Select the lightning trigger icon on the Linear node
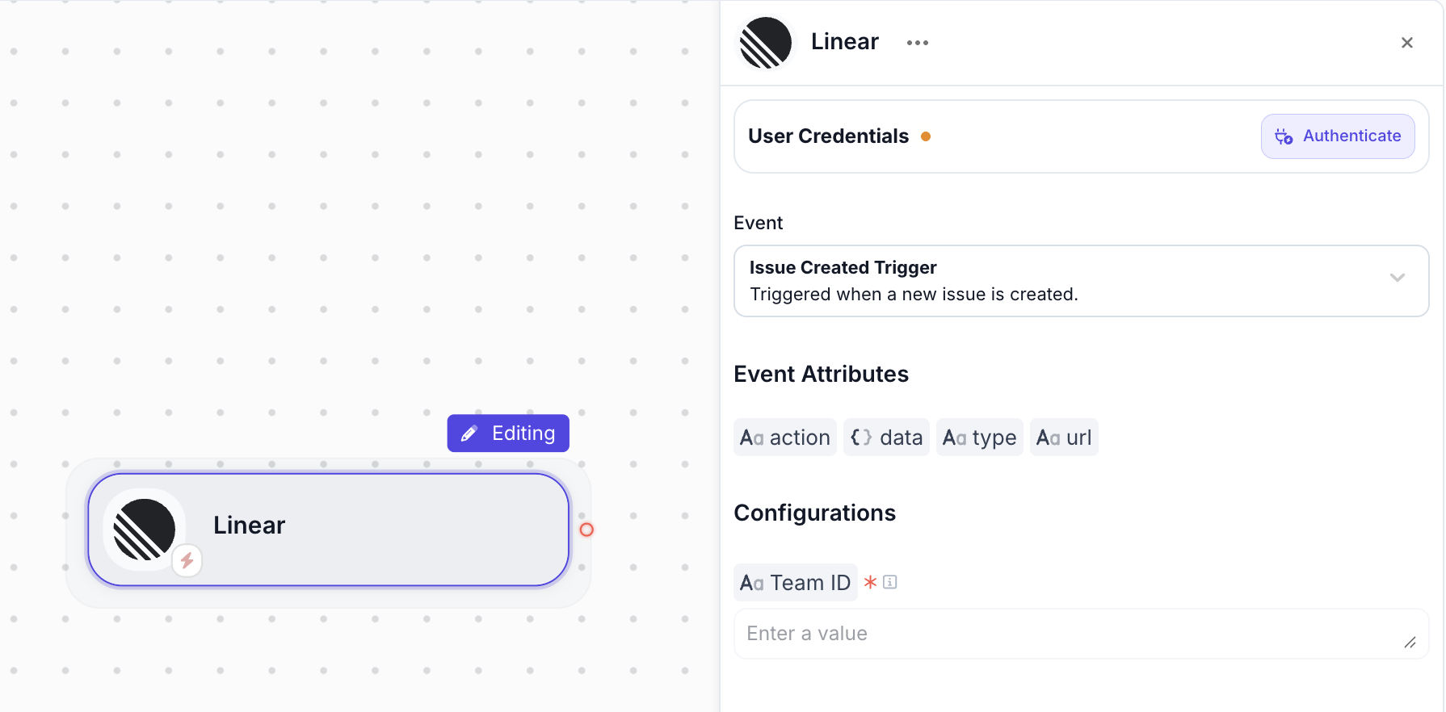 point(187,561)
